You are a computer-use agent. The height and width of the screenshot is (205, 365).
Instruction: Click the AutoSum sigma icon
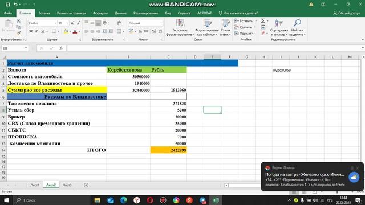pyautogui.click(x=263, y=21)
